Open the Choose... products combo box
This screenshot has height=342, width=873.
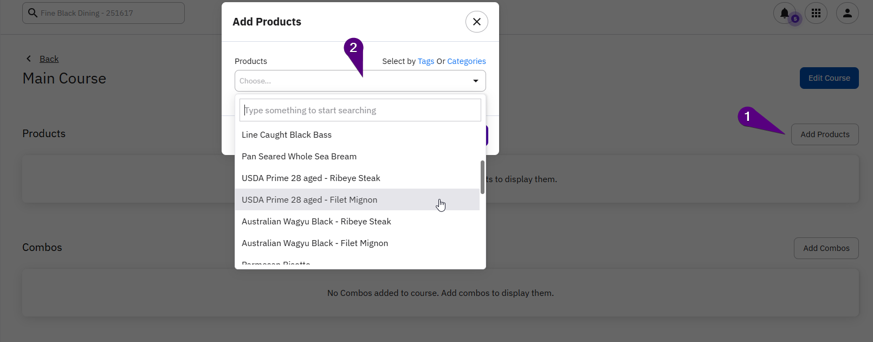pos(352,81)
